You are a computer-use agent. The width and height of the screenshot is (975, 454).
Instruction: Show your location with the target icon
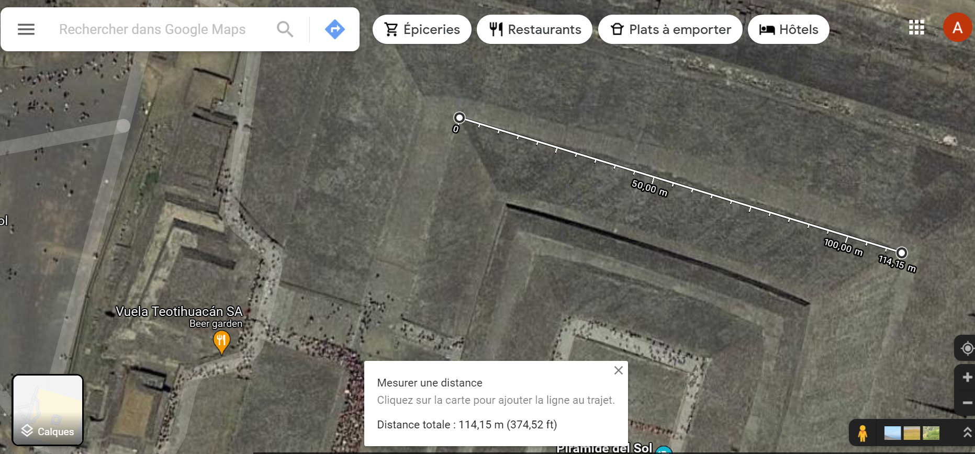(x=967, y=348)
